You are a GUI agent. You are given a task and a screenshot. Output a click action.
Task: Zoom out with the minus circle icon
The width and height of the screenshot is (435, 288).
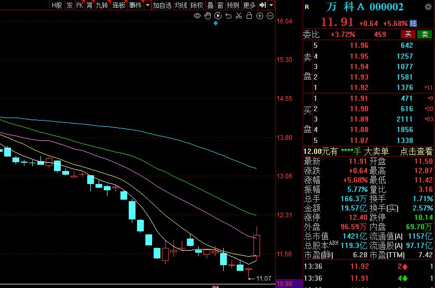coord(270,16)
